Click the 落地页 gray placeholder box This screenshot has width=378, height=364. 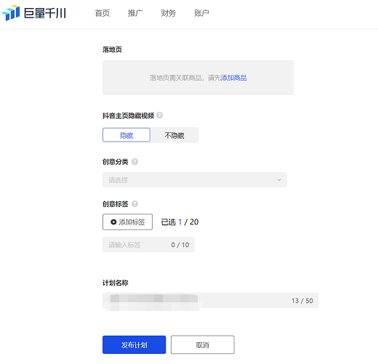tap(198, 78)
